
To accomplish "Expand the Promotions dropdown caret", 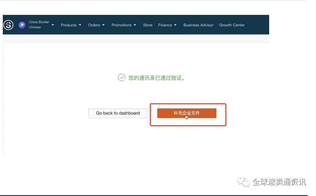I will (x=135, y=25).
